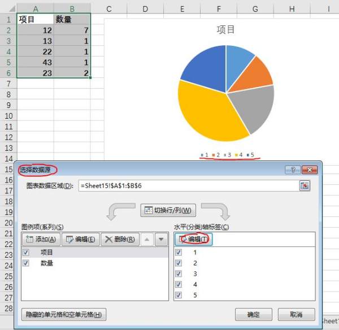Select cell A1 containing 项目
This screenshot has height=330, width=339.
point(36,19)
